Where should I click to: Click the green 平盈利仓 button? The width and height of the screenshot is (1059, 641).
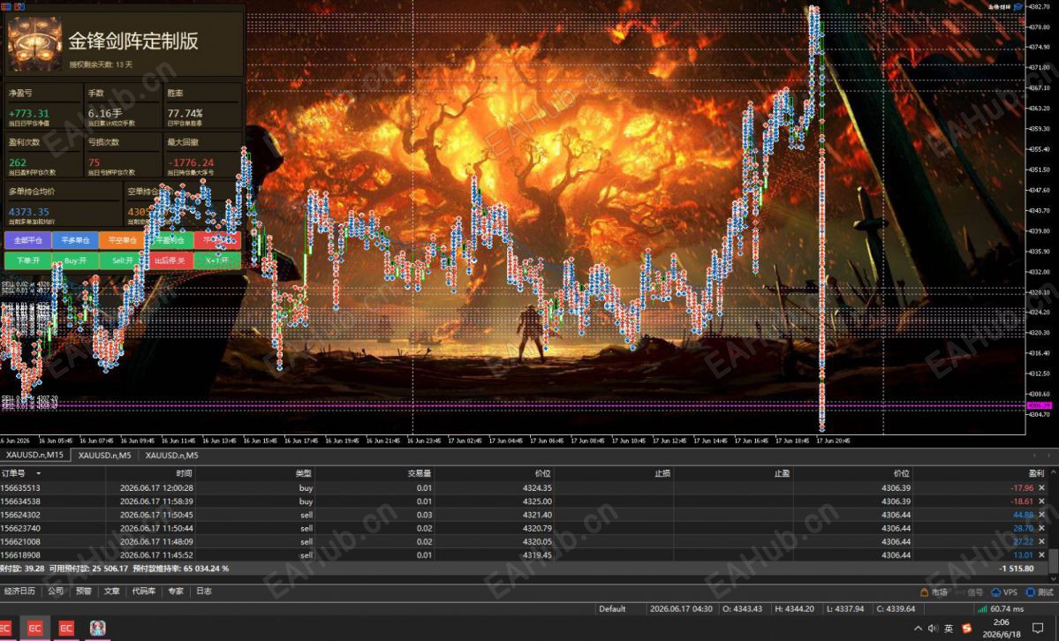[170, 240]
